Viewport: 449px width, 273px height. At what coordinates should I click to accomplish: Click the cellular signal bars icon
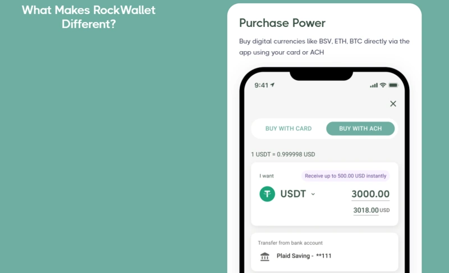[x=374, y=85]
